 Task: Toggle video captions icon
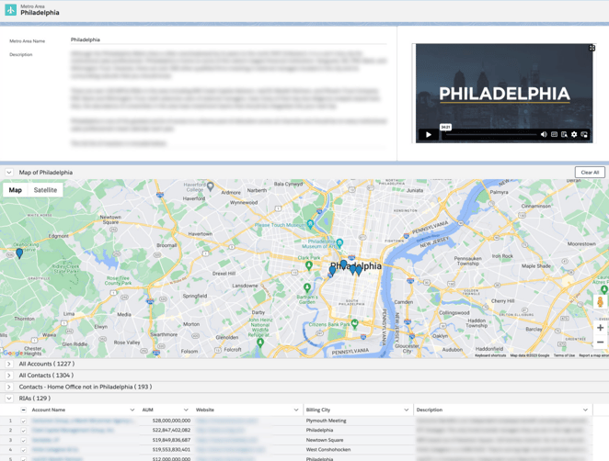point(554,134)
